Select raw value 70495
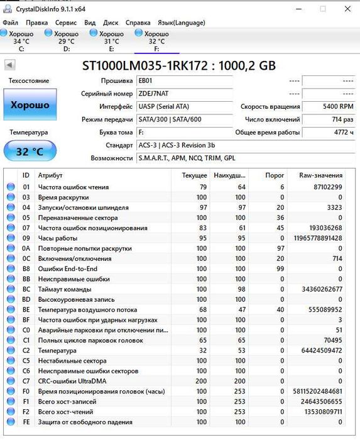Screen dimensions: 360x440 pyautogui.click(x=333, y=340)
